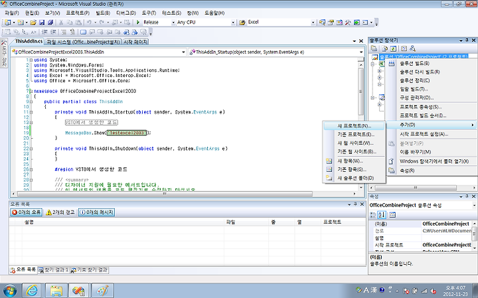Open the Toolbox wrench-and-hammer toolbar icon
This screenshot has width=478, height=298.
(348, 23)
